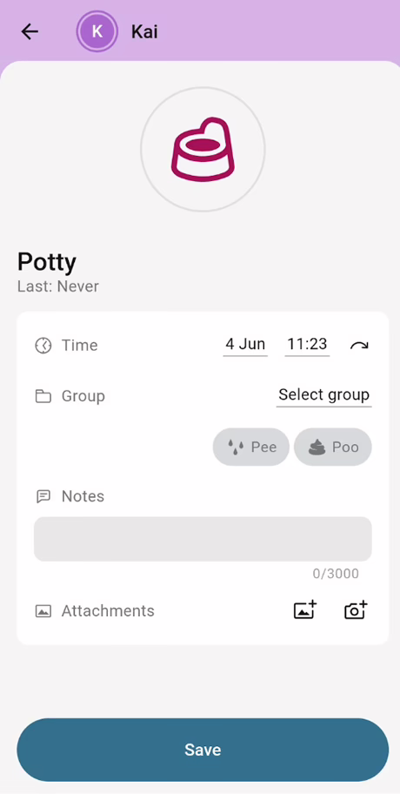Viewport: 400px width, 794px height.
Task: Toggle the Poo chip
Action: pyautogui.click(x=333, y=447)
